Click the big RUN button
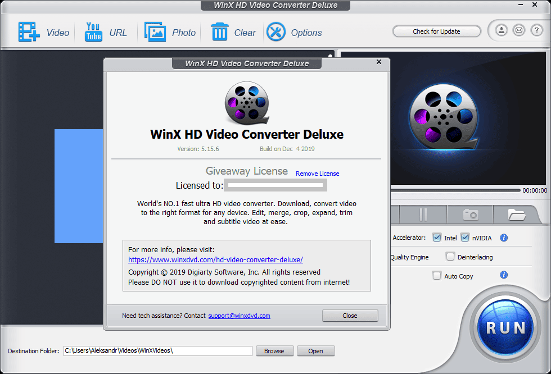551x374 pixels. pyautogui.click(x=505, y=328)
